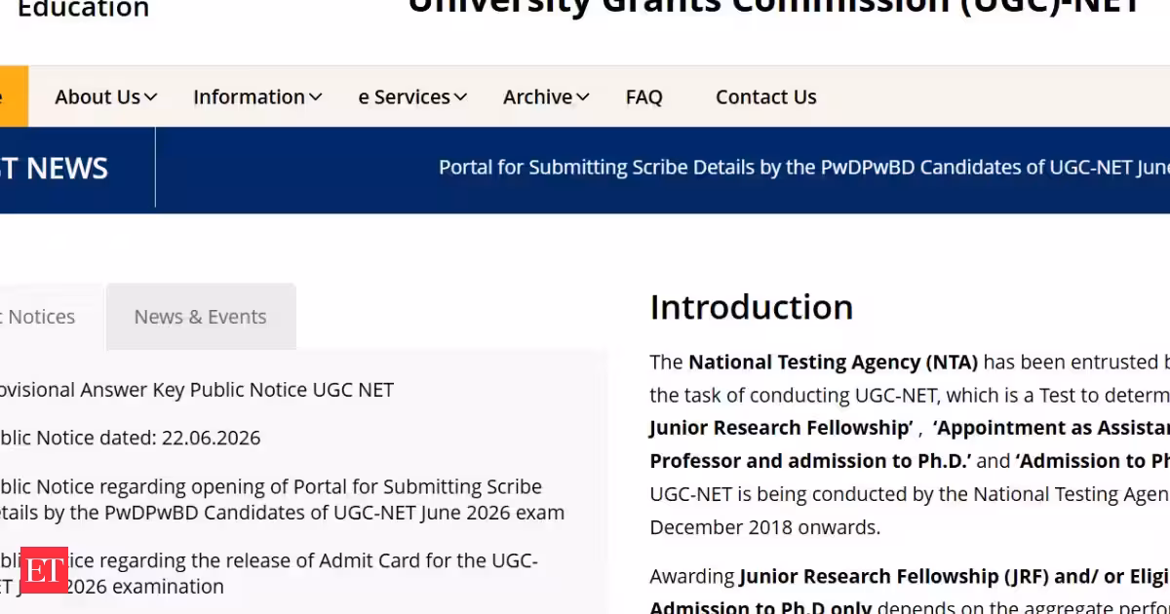The height and width of the screenshot is (614, 1170).
Task: Open the Contact Us menu item
Action: pyautogui.click(x=766, y=97)
